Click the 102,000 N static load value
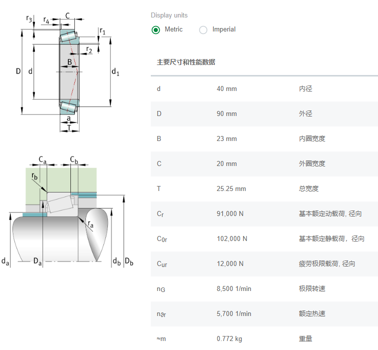 232,239
